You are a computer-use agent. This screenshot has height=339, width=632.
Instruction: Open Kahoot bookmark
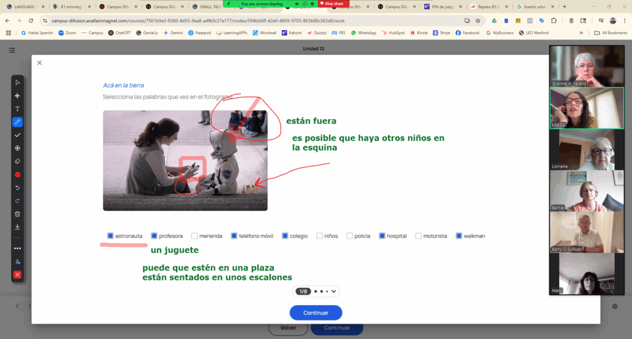point(291,33)
